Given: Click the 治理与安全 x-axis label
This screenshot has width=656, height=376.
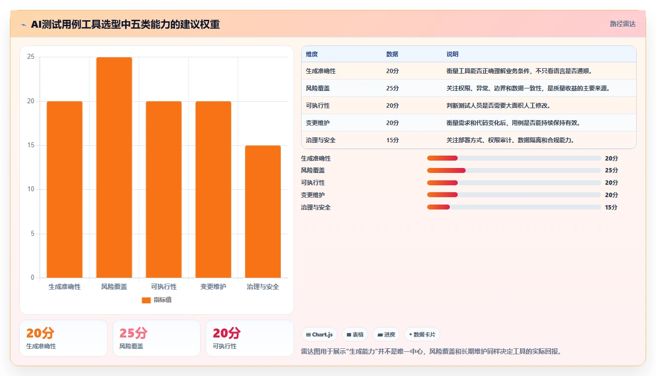Looking at the screenshot, I should (x=263, y=287).
